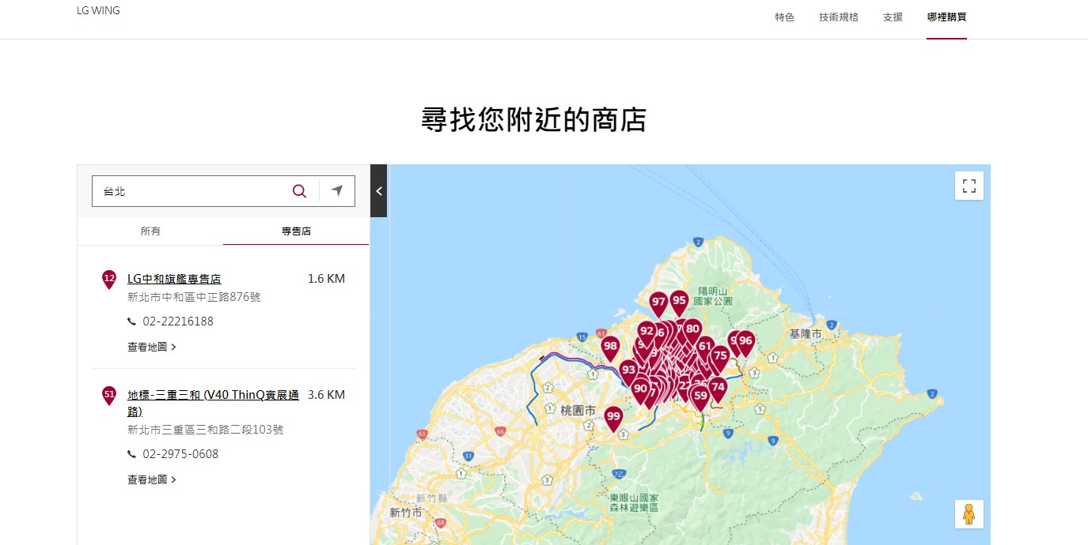Open 技術規格 in top navigation
The image size is (1088, 545).
click(x=839, y=17)
